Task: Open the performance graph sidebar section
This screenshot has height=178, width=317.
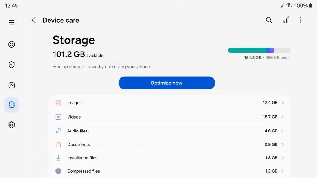Action: point(11,85)
